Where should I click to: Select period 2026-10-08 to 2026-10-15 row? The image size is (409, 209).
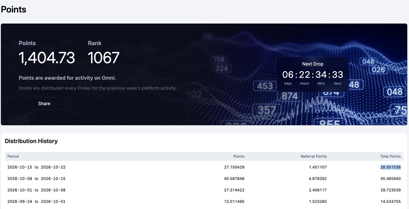(x=204, y=179)
